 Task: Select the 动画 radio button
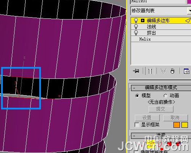point(165,96)
